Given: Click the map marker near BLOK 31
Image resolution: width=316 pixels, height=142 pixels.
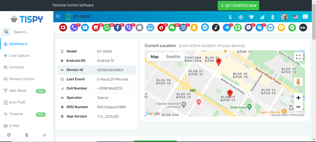Looking at the screenshot, I should tap(219, 63).
